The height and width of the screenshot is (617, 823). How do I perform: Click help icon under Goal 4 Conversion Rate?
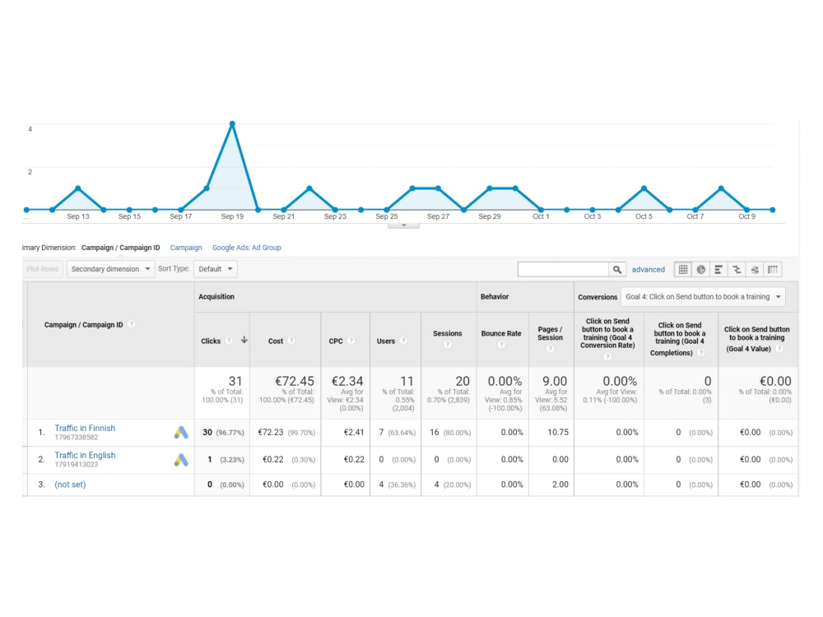(607, 357)
